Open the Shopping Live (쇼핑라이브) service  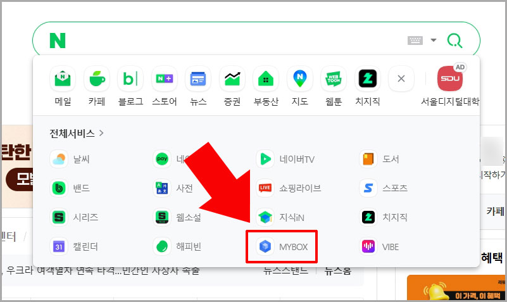[x=289, y=188]
